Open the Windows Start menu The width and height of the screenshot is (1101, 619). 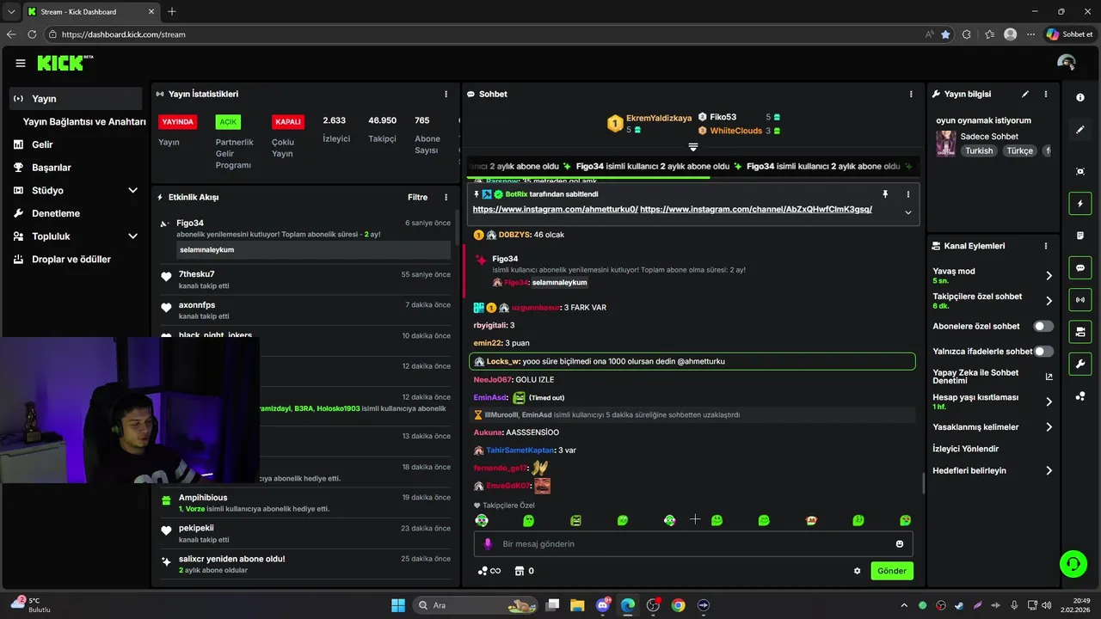[x=398, y=605]
